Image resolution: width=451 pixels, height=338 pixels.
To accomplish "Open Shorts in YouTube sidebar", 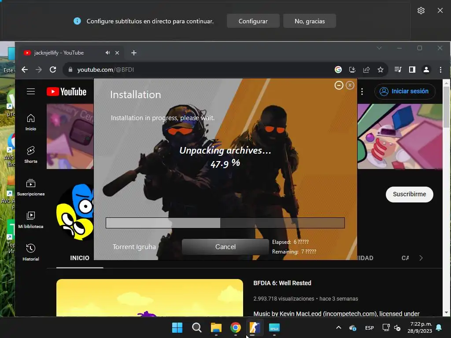I will pyautogui.click(x=31, y=155).
